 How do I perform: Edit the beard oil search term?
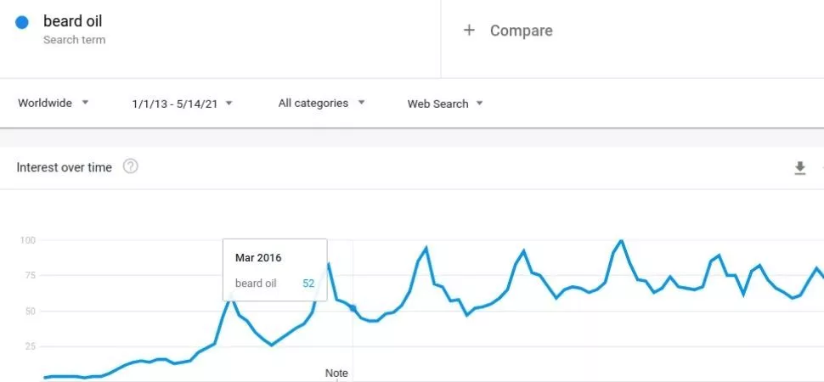point(72,21)
